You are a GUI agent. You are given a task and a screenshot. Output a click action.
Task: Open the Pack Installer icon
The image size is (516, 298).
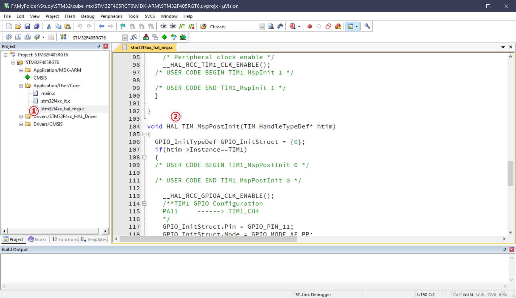[x=183, y=37]
